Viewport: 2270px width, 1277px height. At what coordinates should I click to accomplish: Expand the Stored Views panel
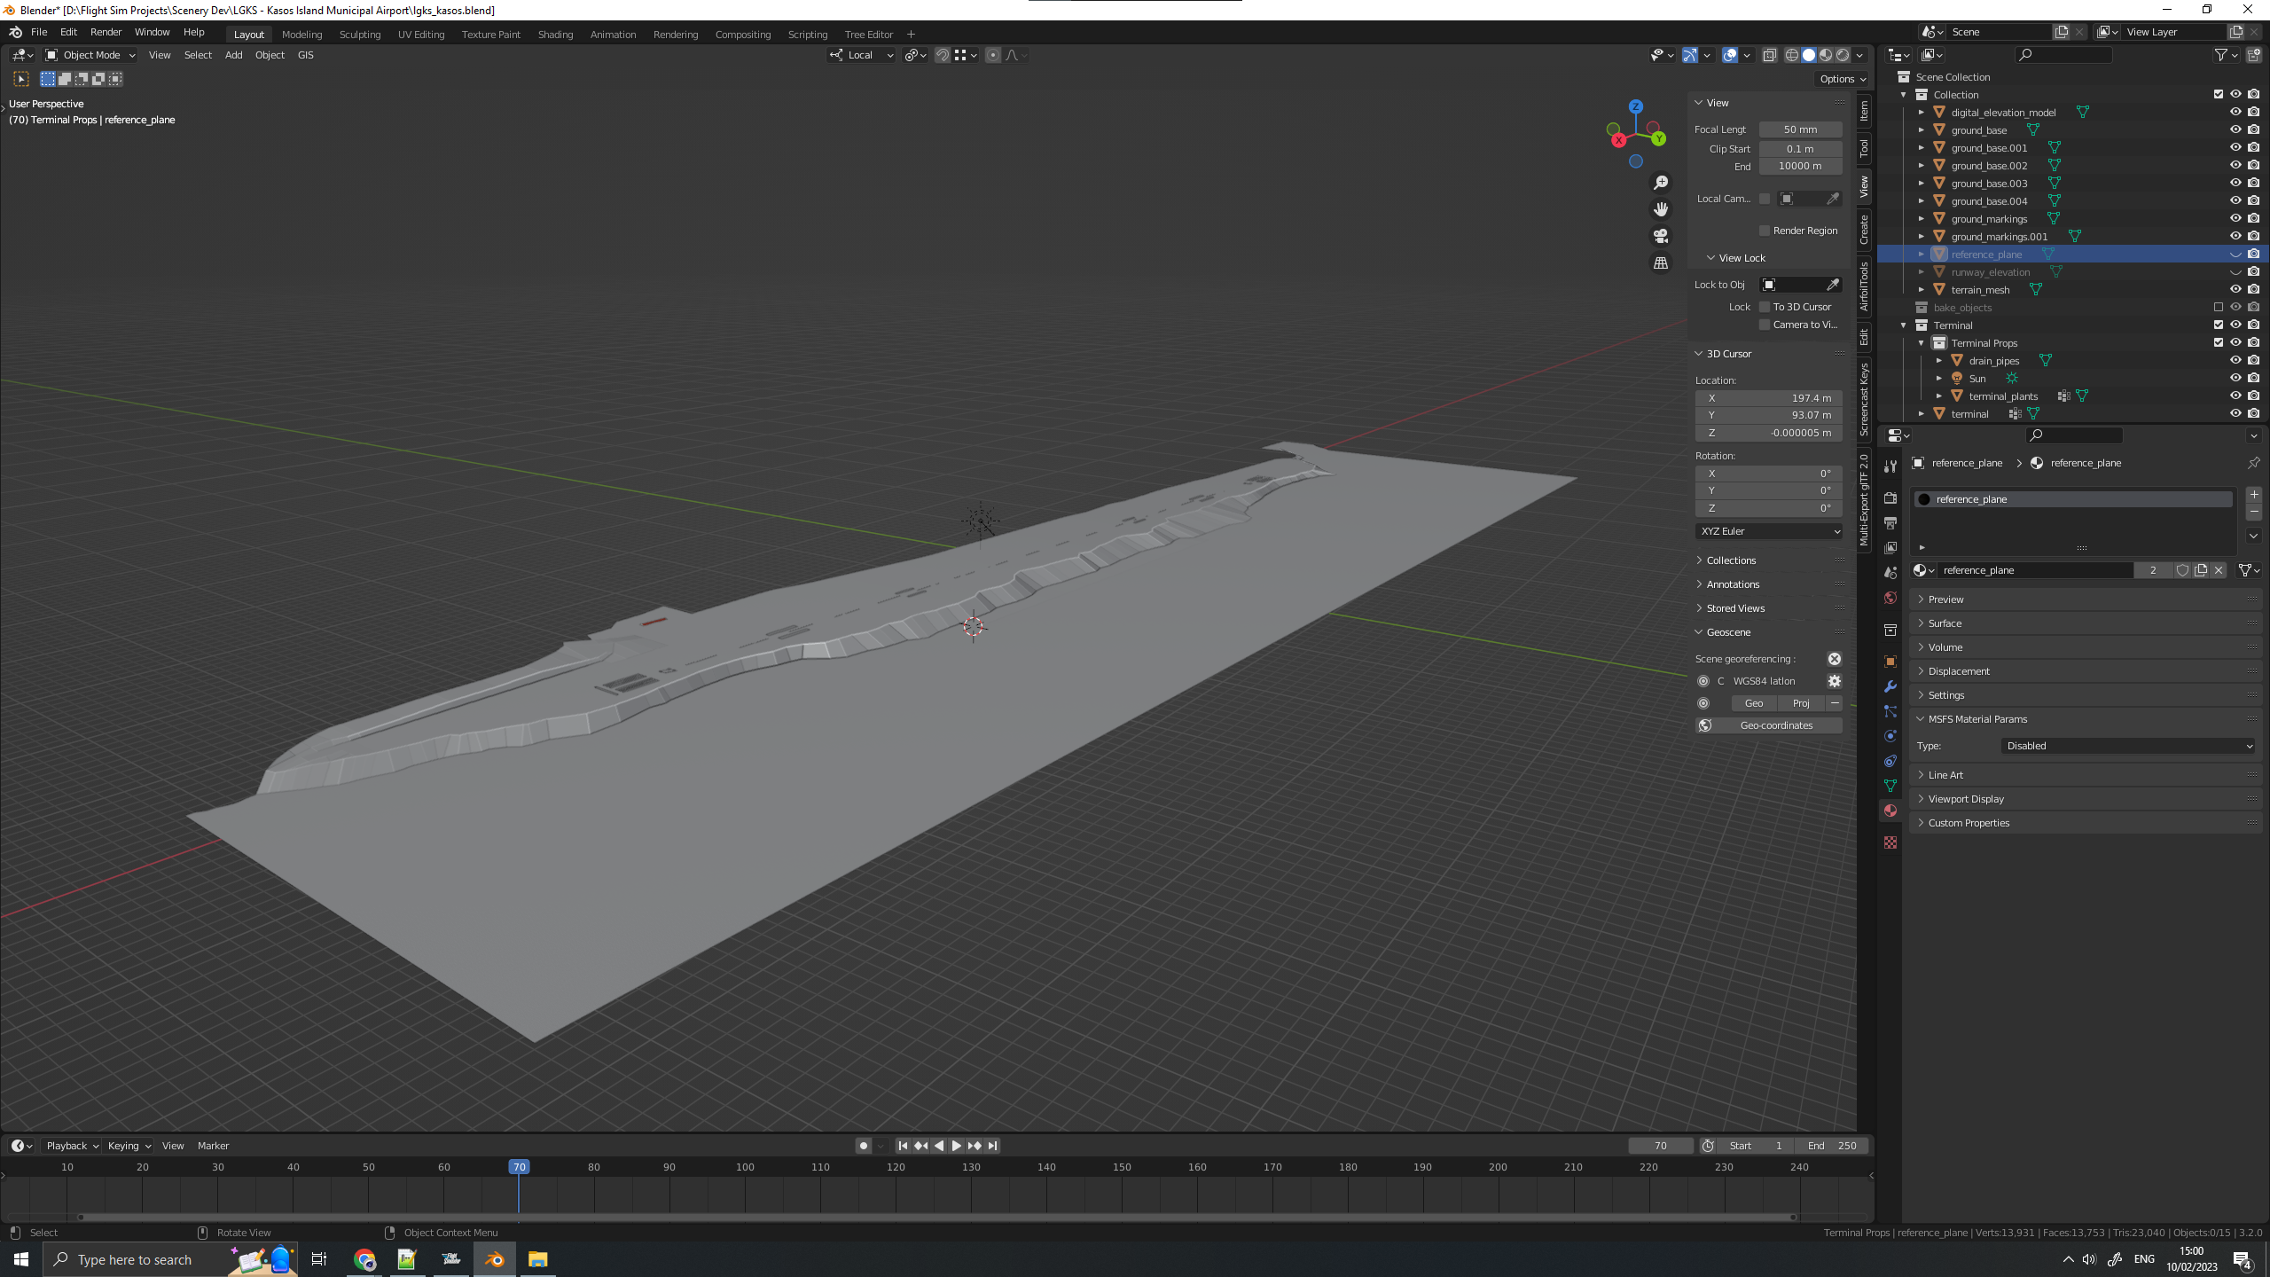1735,608
